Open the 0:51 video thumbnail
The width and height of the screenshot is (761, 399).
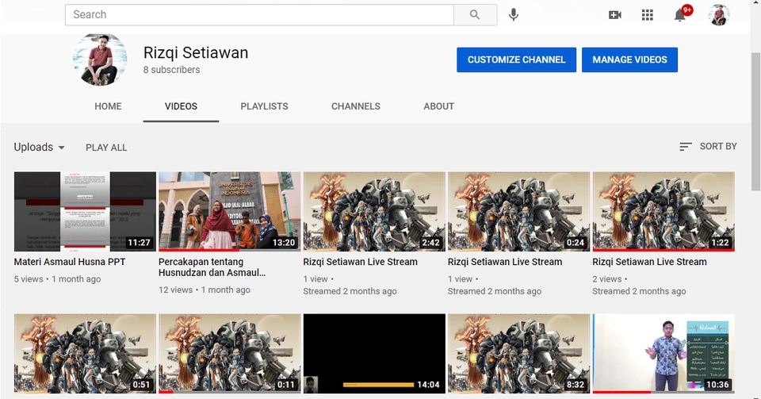coord(85,353)
